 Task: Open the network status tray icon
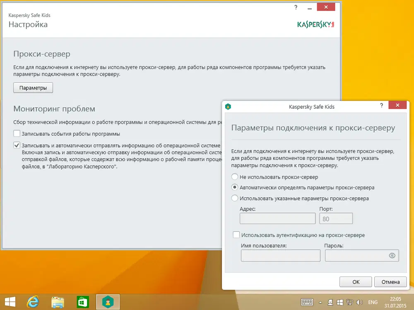point(349,303)
